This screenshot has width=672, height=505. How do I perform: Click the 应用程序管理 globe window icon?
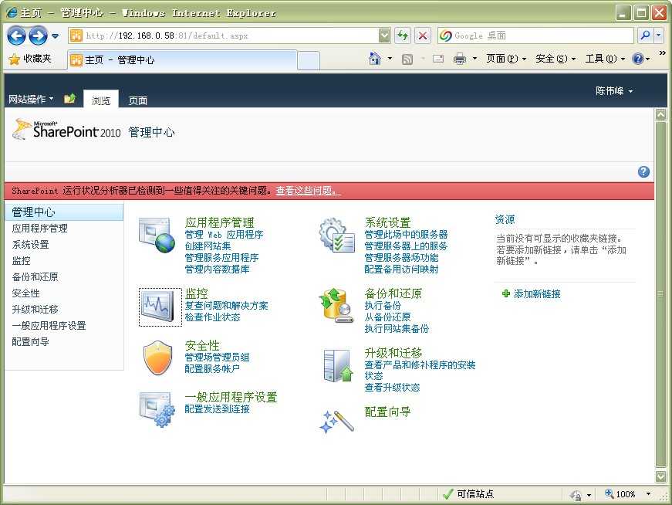click(157, 235)
